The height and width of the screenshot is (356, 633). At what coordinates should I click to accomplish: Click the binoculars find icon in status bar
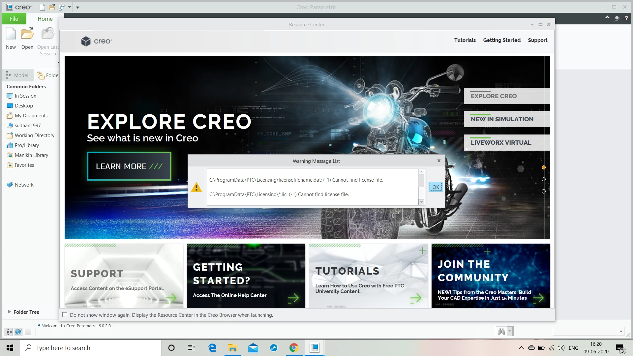[501, 331]
